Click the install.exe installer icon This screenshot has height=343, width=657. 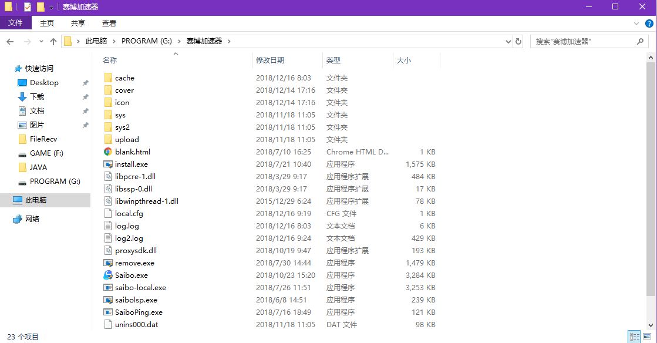tap(108, 164)
